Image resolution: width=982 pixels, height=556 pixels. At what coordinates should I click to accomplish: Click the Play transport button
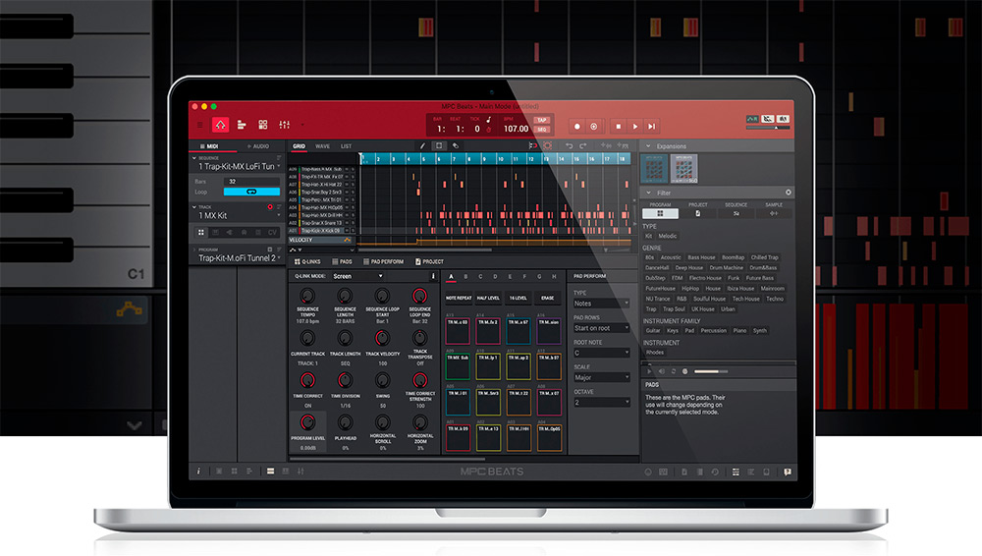tap(635, 126)
